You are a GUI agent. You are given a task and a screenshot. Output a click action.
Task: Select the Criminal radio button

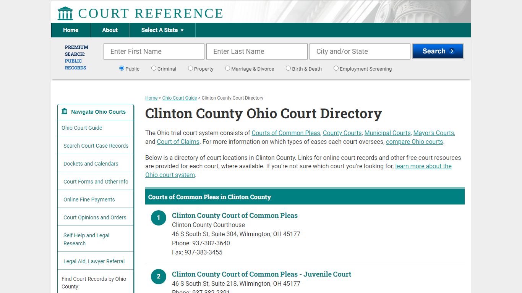click(x=154, y=68)
